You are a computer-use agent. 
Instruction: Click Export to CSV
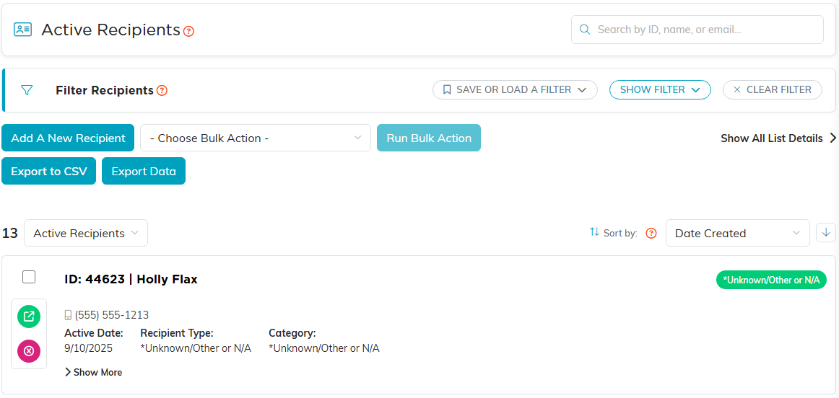(x=48, y=171)
